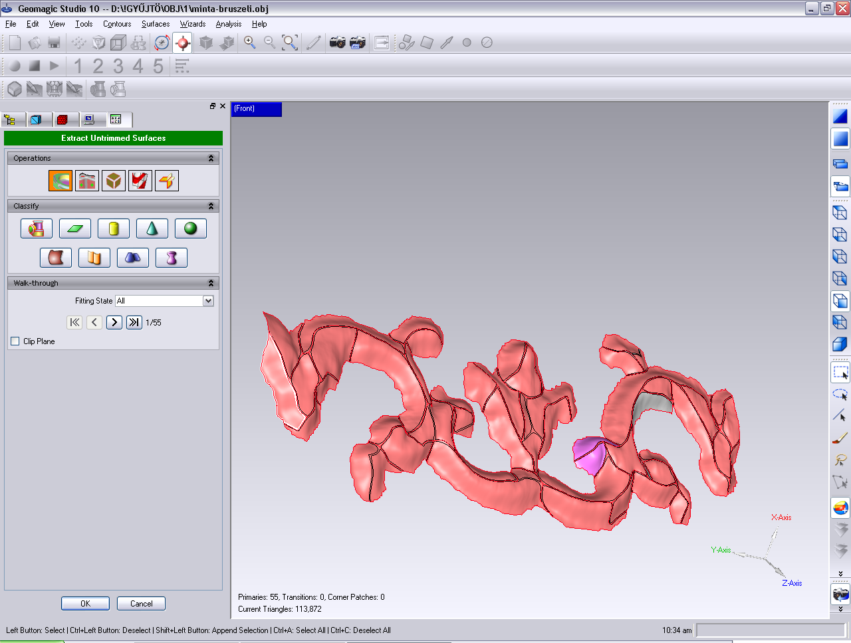
Task: Open the Surfaces menu
Action: [x=156, y=24]
